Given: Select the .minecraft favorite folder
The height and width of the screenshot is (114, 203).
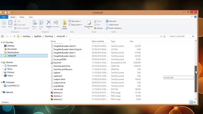Looking at the screenshot, I should coord(24,56).
